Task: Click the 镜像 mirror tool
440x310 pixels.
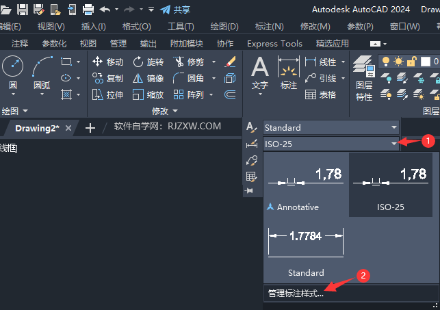Action: [x=148, y=78]
